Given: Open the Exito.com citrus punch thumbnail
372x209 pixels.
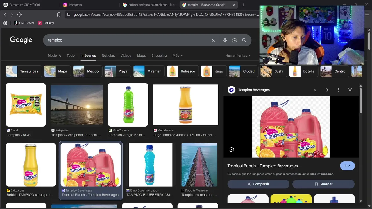Looking at the screenshot, I should coord(31,165).
